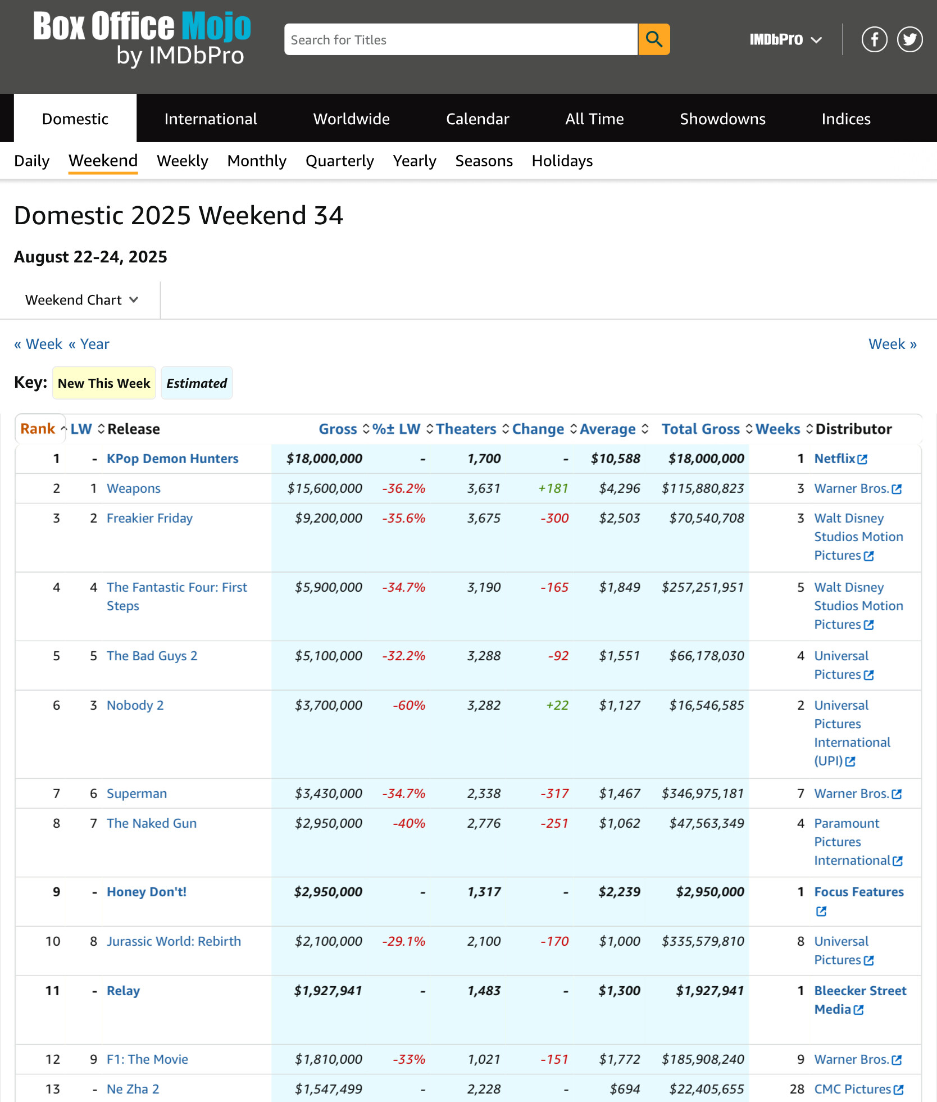Open the Twitter icon in header
937x1102 pixels.
click(909, 39)
